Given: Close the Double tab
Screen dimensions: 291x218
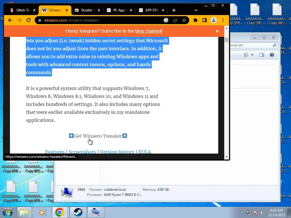Looking at the screenshot, I should (x=99, y=10).
